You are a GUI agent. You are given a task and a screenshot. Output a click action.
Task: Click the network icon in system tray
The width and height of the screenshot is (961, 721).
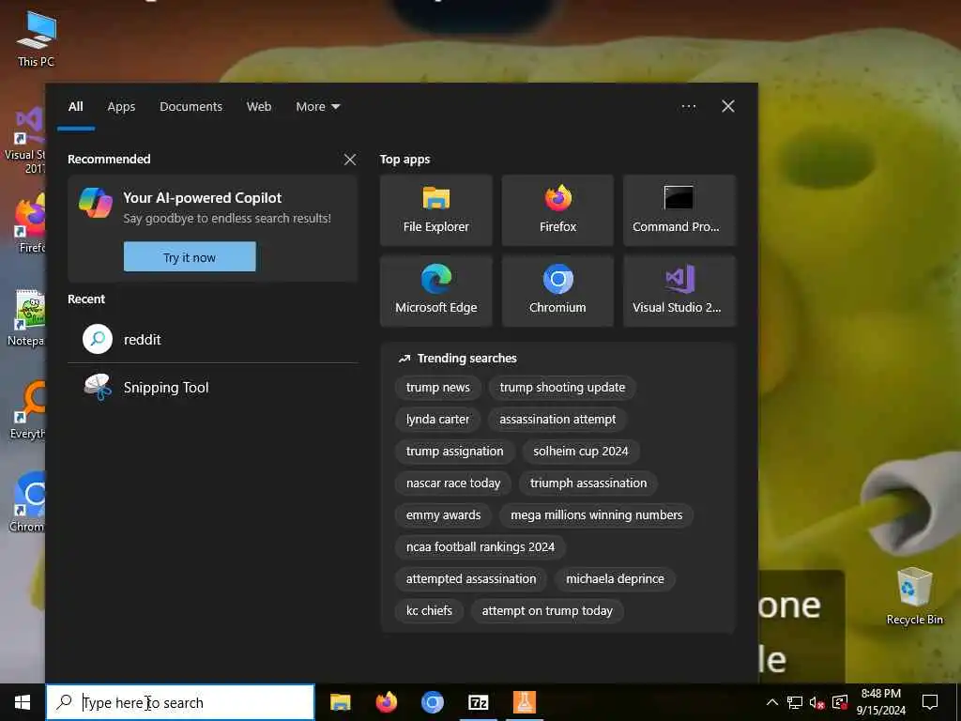[x=795, y=702]
